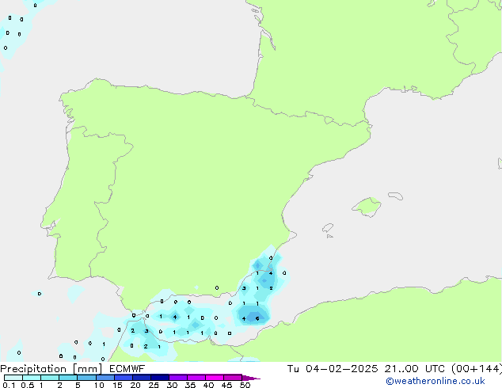This screenshot has height=388, width=502.
Task: Click the "6" precipitation value on the map
Action: pyautogui.click(x=257, y=318)
